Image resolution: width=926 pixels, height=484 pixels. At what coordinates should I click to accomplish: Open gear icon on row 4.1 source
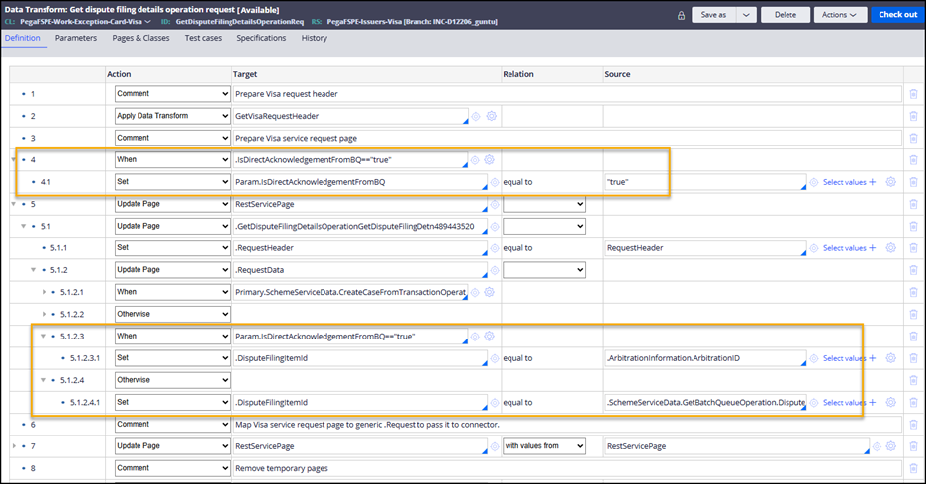coord(891,182)
